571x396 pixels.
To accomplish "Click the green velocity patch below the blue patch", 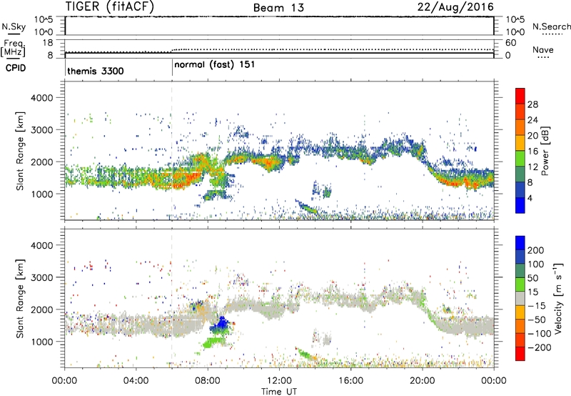I will (213, 342).
